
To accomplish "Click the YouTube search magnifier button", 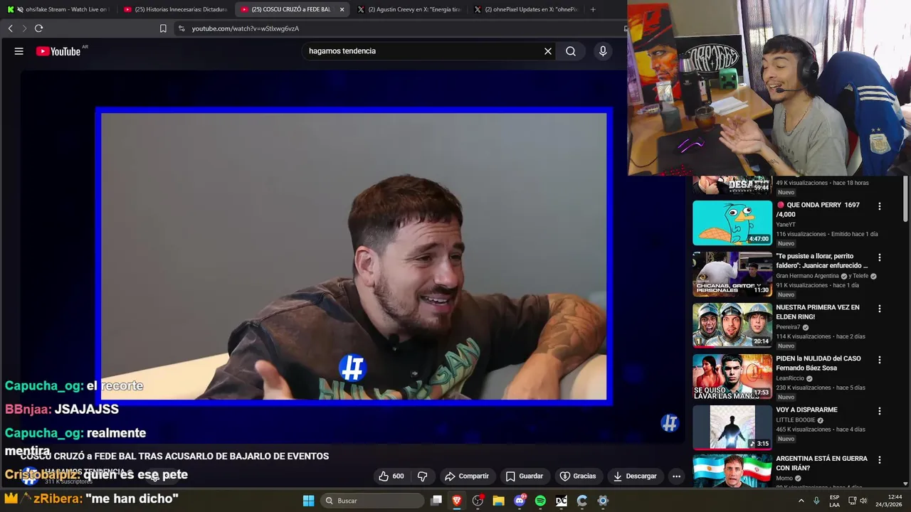I will tap(571, 51).
